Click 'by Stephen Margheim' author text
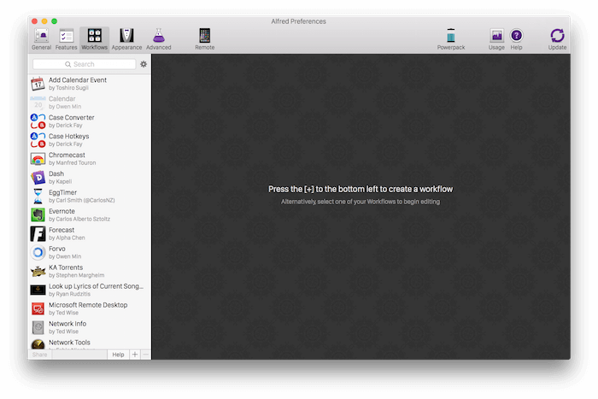 [x=76, y=275]
